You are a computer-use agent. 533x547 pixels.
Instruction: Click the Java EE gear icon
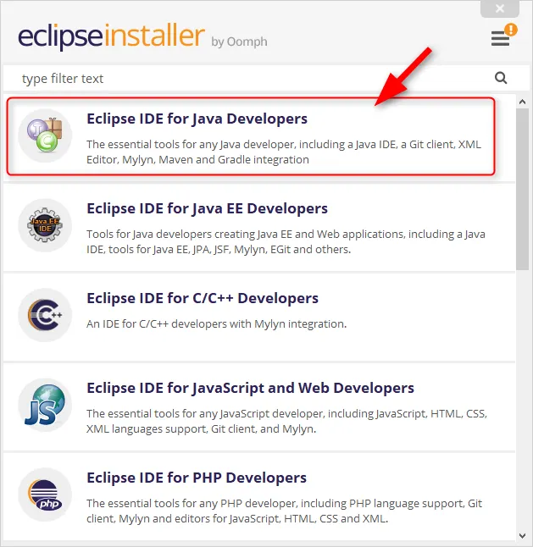[x=45, y=225]
